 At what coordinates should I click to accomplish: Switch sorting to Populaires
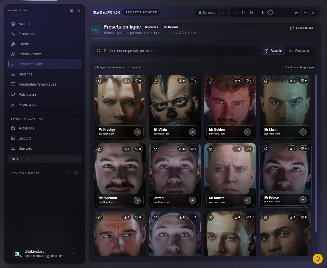click(299, 50)
